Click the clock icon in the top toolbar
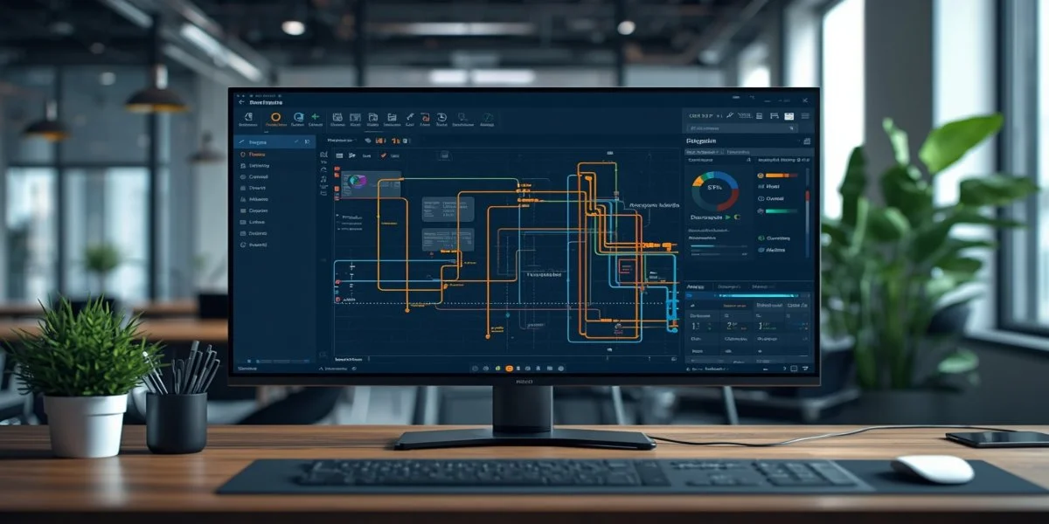The width and height of the screenshot is (1049, 524). (x=441, y=118)
